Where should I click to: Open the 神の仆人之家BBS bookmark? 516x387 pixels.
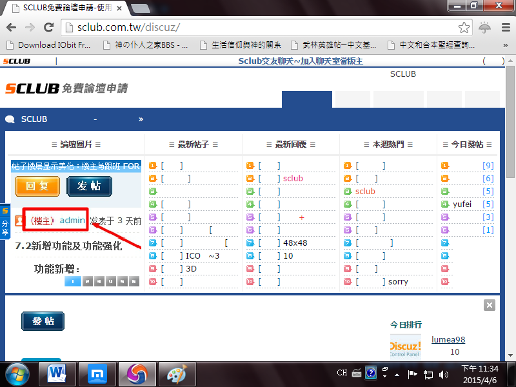pyautogui.click(x=146, y=45)
